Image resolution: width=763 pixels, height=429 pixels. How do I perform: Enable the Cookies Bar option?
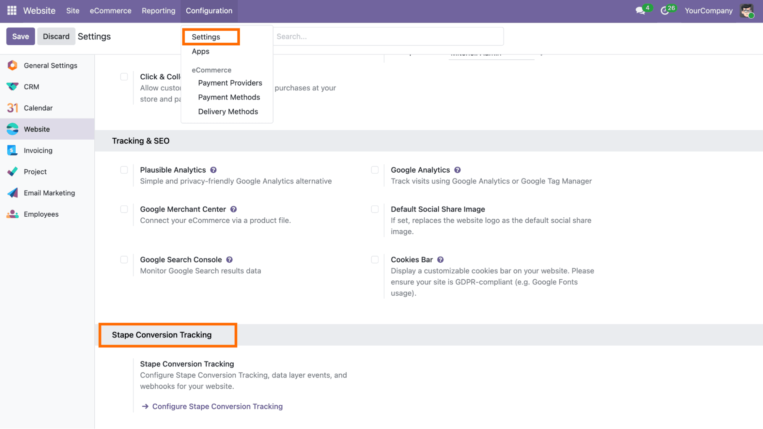click(x=374, y=259)
